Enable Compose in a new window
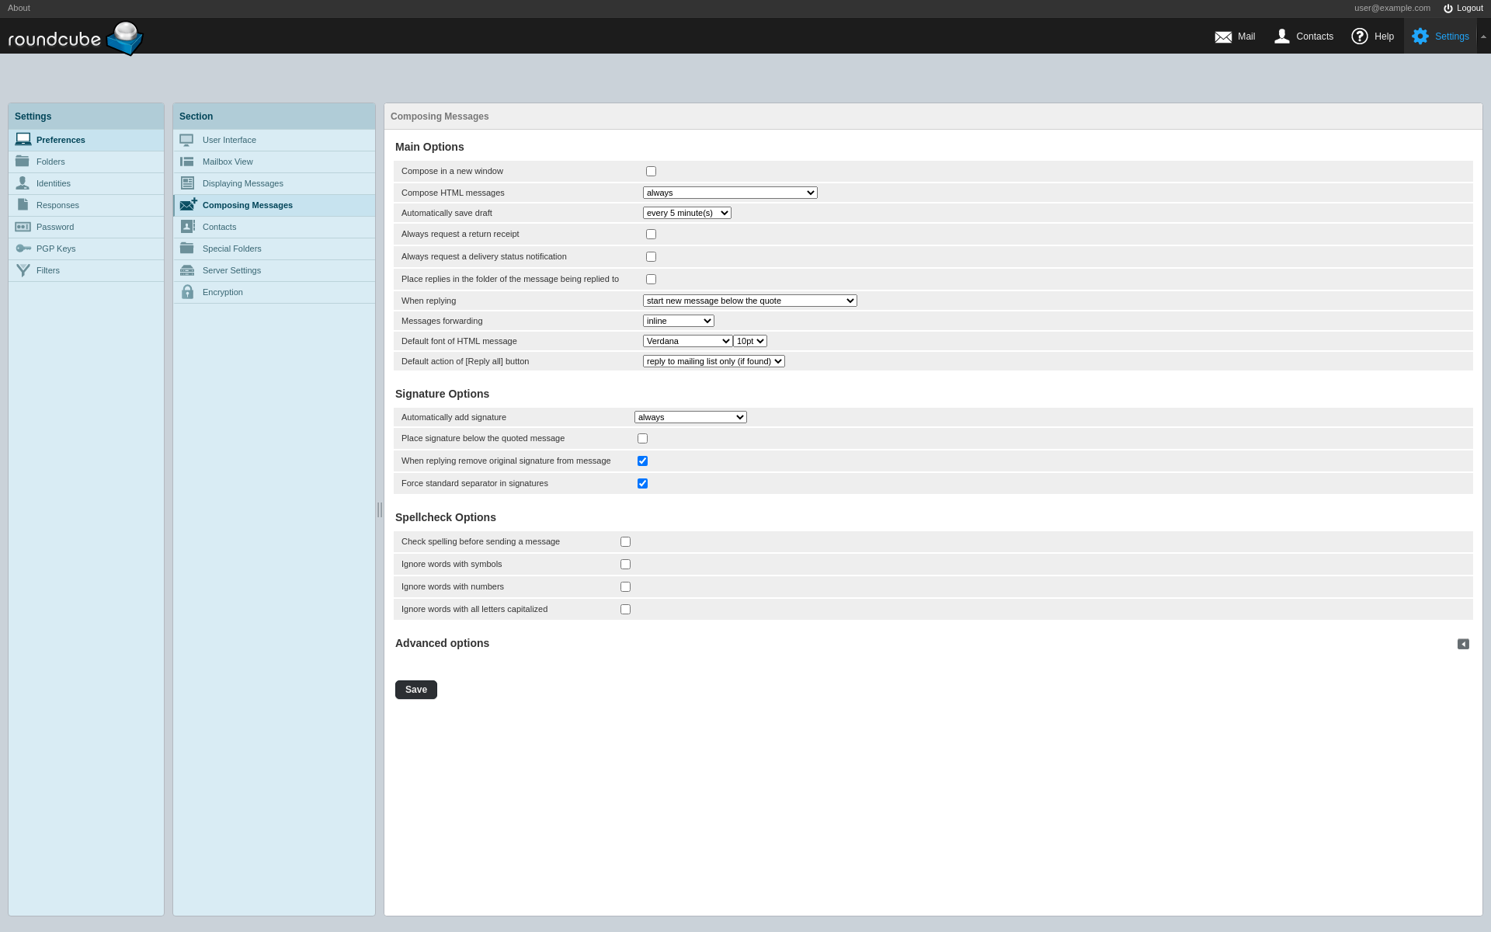The image size is (1491, 932). (x=651, y=172)
